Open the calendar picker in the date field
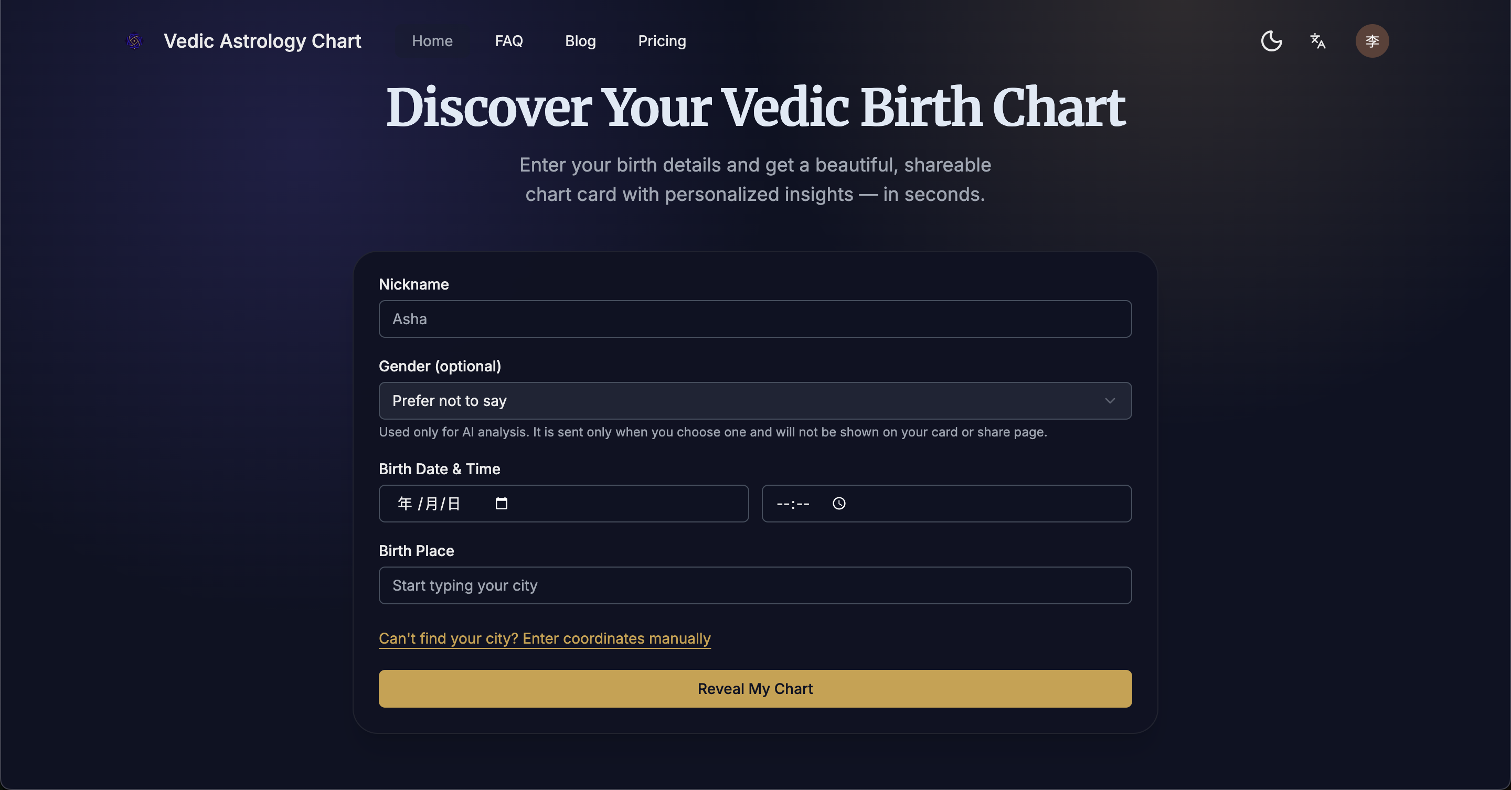1511x790 pixels. pos(501,503)
